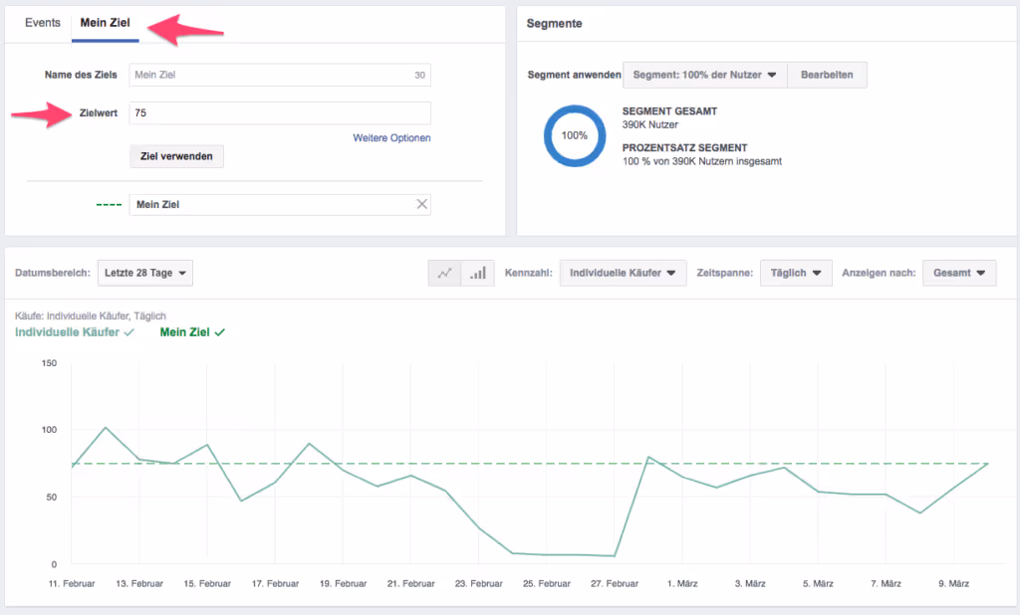
Task: Click the 9. März axis label
Action: pyautogui.click(x=953, y=584)
